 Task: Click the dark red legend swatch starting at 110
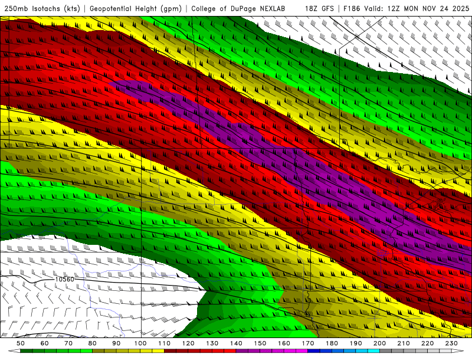point(170,351)
